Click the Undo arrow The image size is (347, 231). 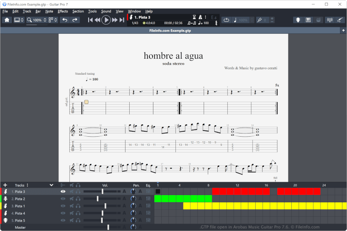point(65,20)
